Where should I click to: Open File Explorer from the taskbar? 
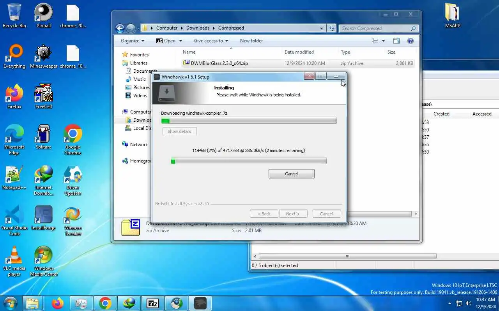pyautogui.click(x=32, y=303)
